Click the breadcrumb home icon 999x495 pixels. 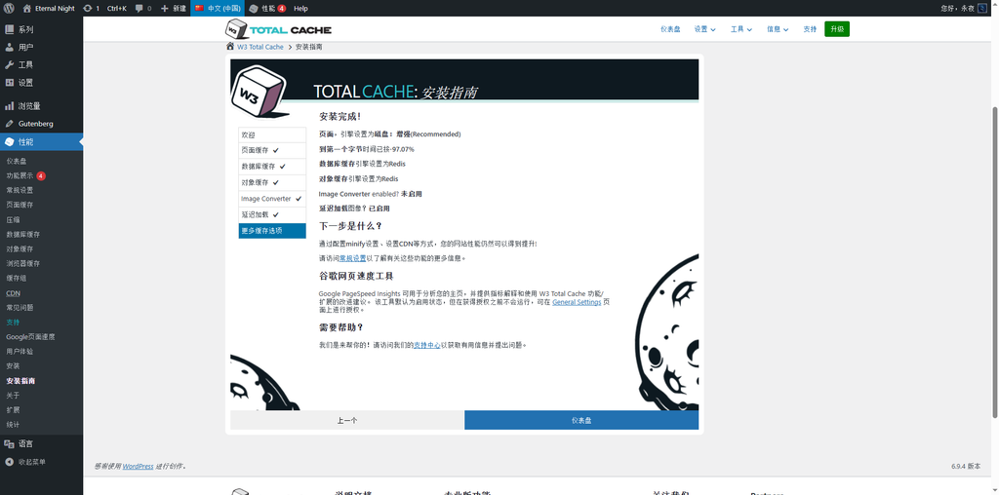tap(230, 47)
